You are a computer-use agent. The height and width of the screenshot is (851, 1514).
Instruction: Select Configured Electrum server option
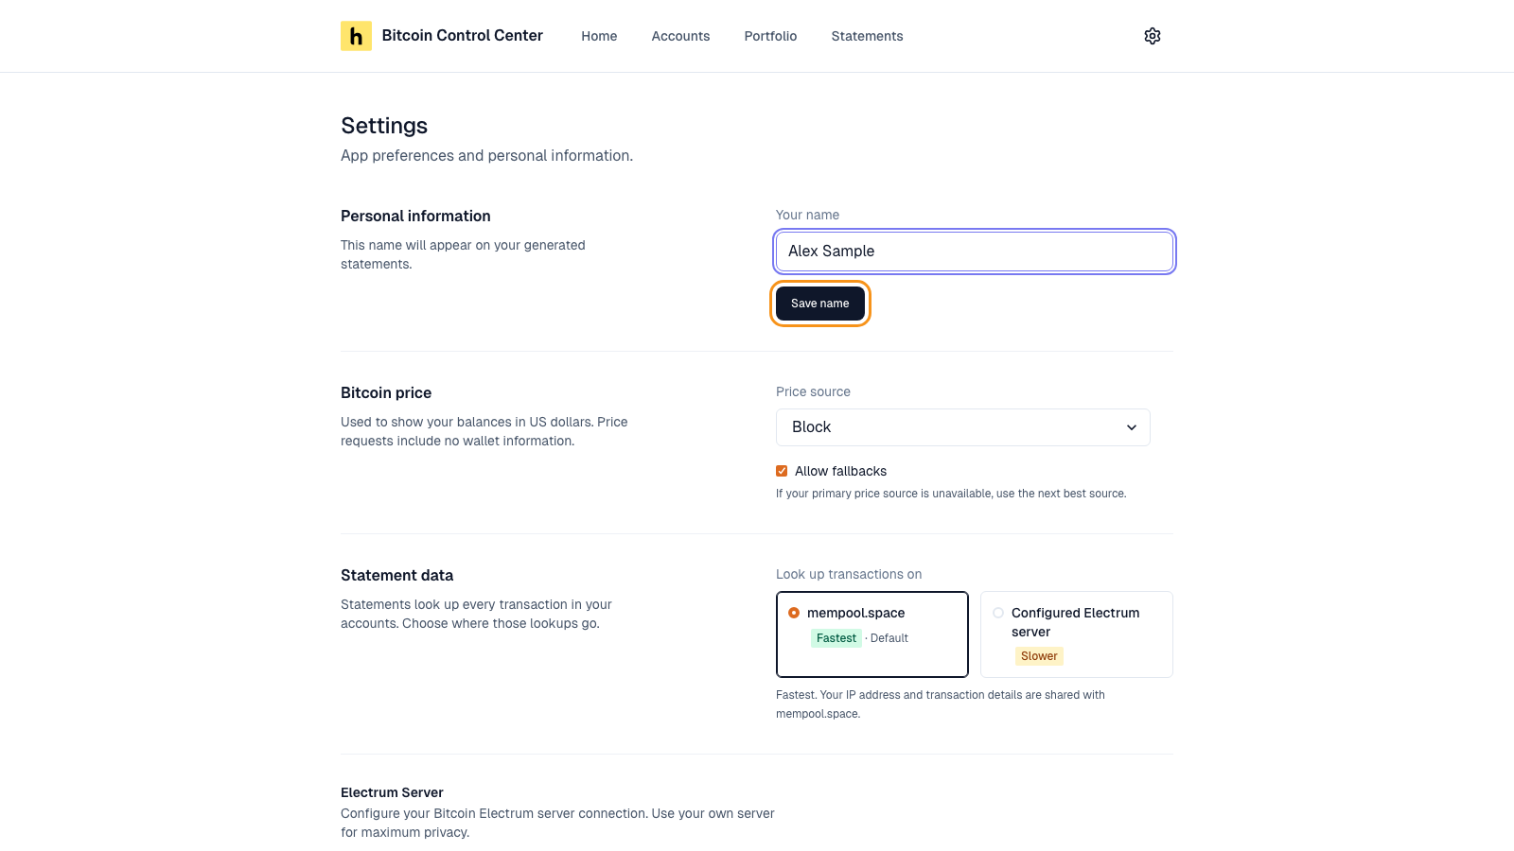coord(1076,634)
